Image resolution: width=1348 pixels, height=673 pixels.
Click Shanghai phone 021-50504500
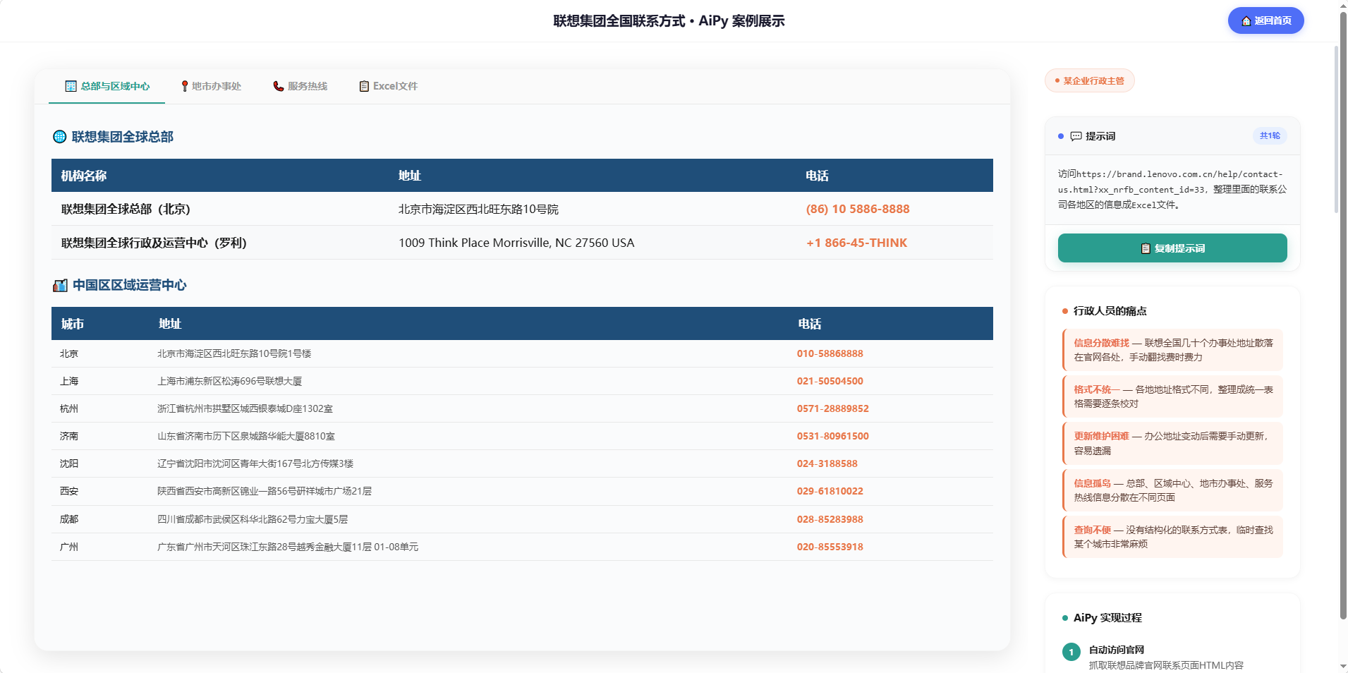[830, 381]
